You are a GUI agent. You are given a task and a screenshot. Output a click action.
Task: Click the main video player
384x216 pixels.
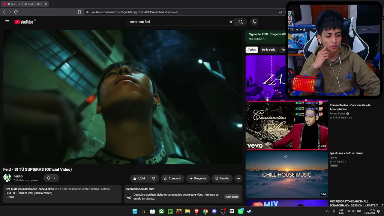pyautogui.click(x=123, y=97)
